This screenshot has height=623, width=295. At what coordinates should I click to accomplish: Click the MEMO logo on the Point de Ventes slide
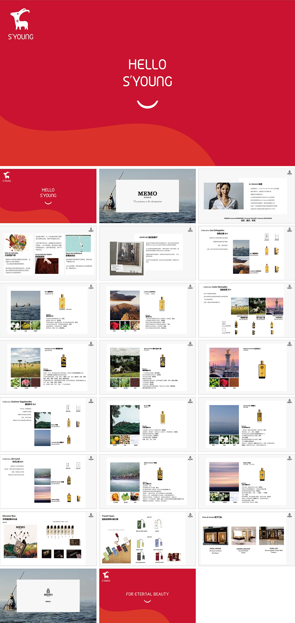[x=290, y=515]
